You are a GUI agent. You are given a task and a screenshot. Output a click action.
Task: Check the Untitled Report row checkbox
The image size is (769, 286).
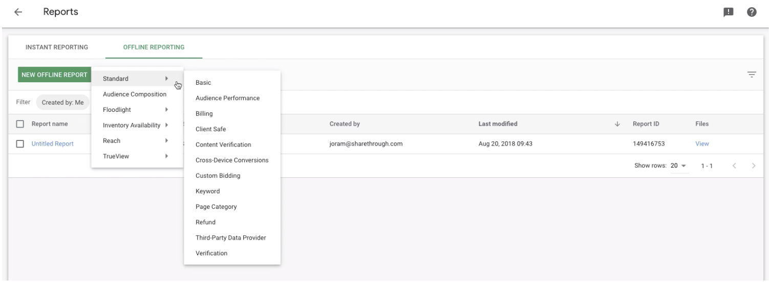20,144
